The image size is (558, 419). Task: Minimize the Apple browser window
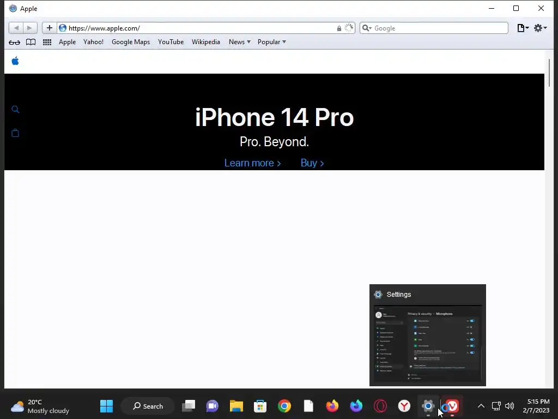point(492,8)
